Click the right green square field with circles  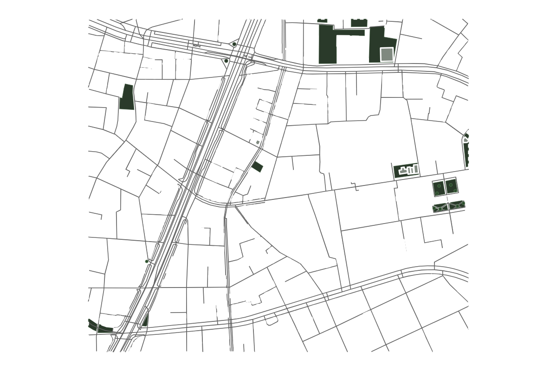(x=452, y=186)
